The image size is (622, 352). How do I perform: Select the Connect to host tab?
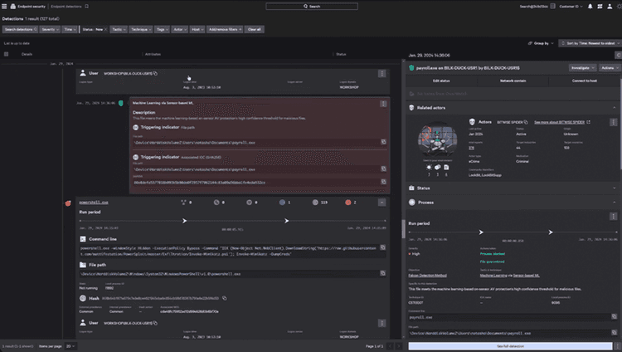[x=584, y=81]
